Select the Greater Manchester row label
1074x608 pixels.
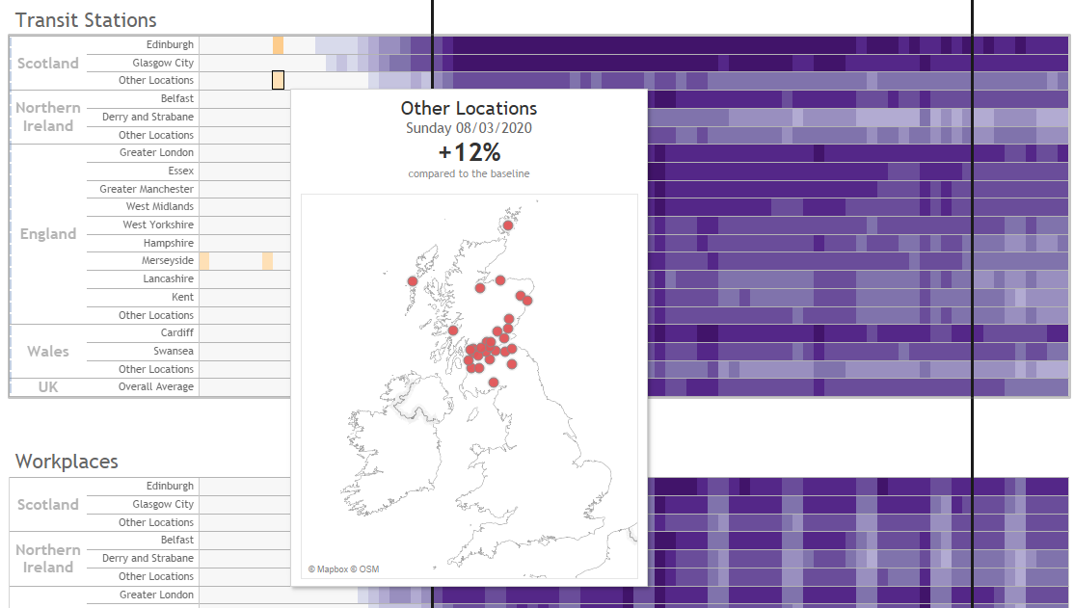tap(147, 189)
